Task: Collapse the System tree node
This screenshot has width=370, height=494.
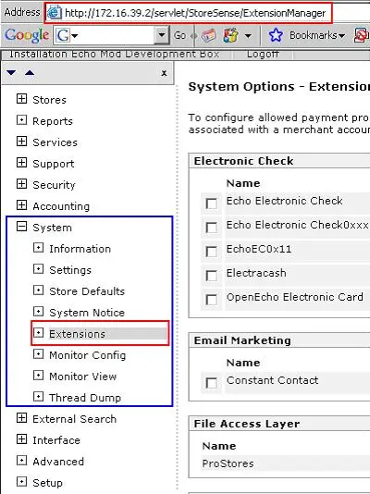Action: point(21,227)
